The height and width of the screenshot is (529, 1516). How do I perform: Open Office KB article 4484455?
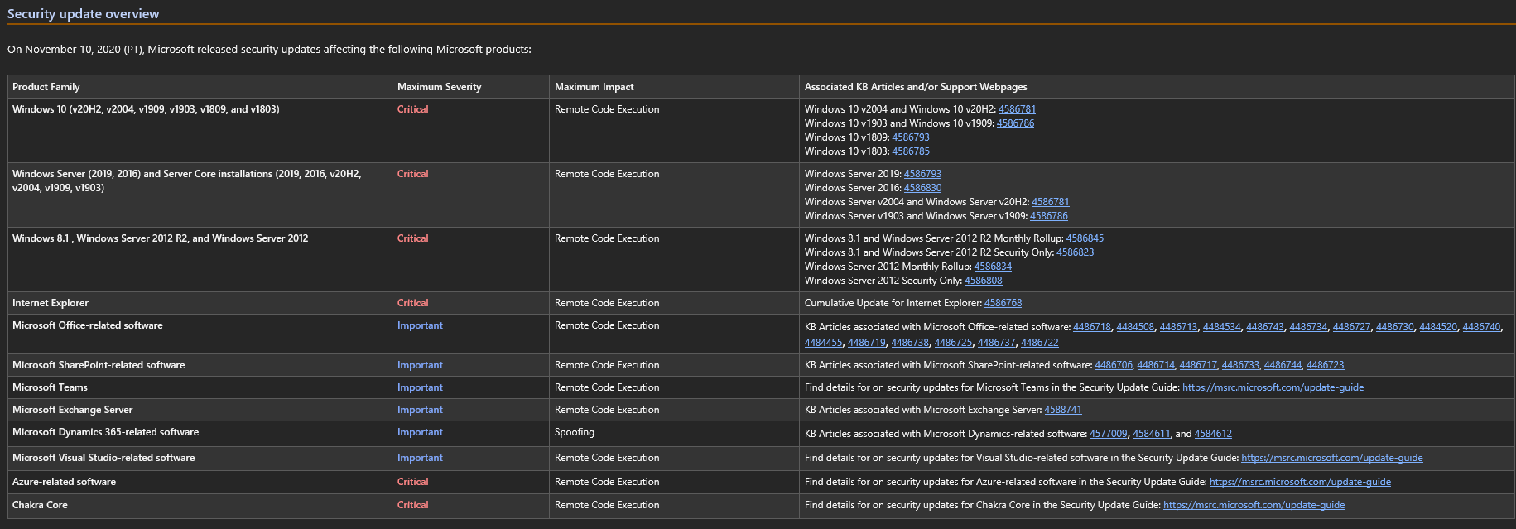pos(823,343)
